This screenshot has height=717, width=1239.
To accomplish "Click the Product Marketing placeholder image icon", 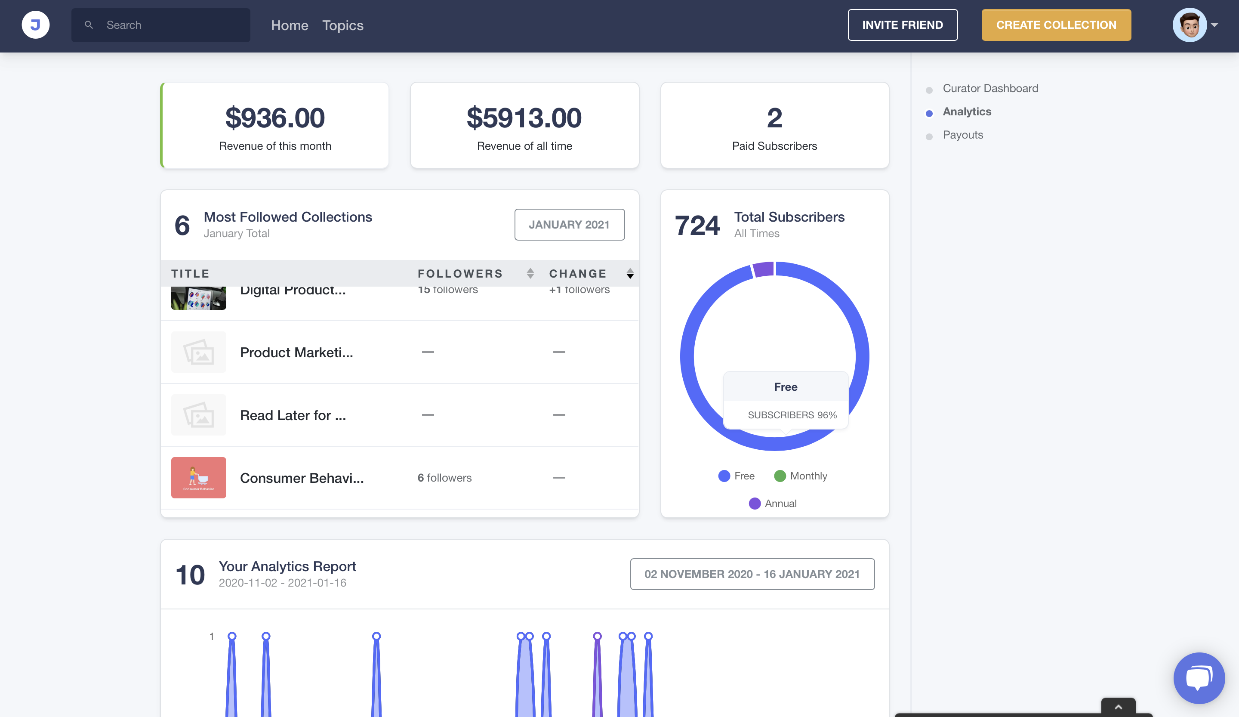I will tap(199, 352).
